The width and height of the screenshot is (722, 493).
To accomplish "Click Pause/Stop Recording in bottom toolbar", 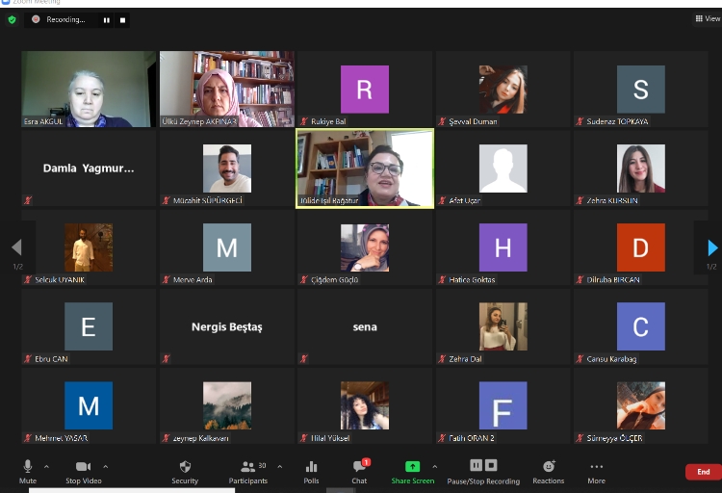I will pyautogui.click(x=483, y=472).
